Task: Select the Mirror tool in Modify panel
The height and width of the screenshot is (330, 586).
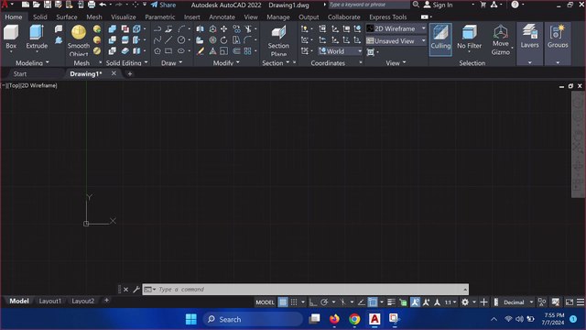Action: (201, 28)
